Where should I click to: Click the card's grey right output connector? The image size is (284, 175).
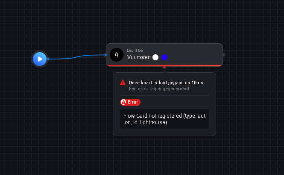tap(223, 55)
